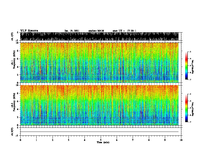Click the -5 tick on the ch.3(V) axis
This screenshot has height=157, width=204.
17,136
